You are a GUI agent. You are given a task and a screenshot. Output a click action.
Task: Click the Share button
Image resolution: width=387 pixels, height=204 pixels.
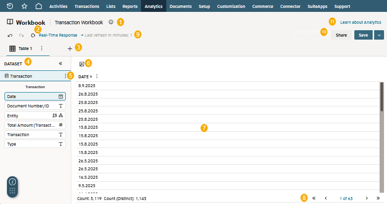point(341,35)
